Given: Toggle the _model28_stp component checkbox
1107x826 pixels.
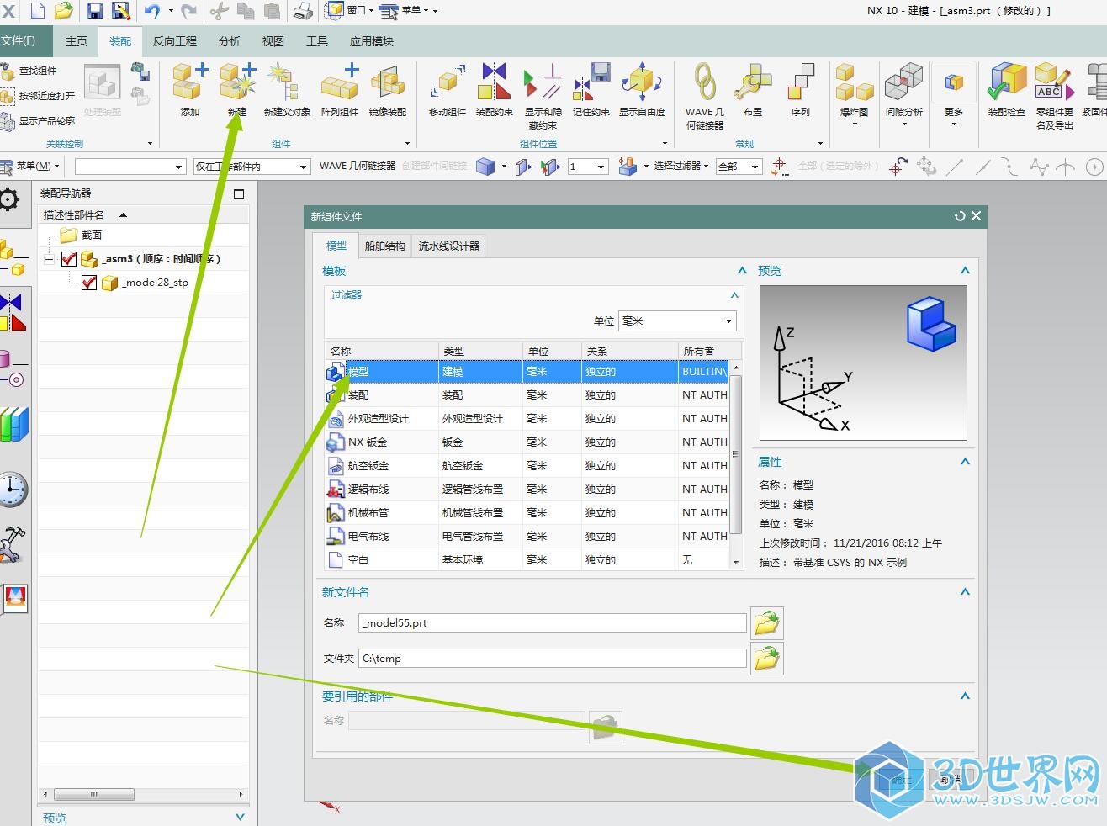Looking at the screenshot, I should 89,283.
